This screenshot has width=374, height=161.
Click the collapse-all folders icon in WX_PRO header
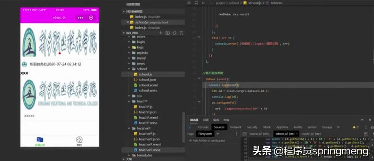181,33
